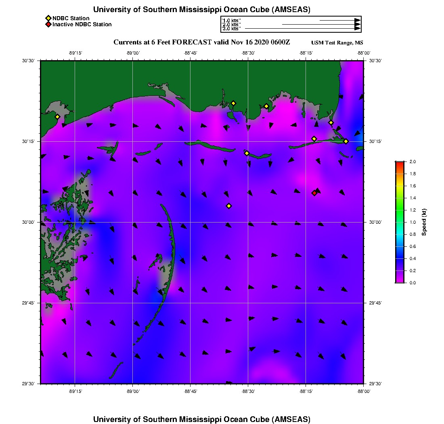Click the 'Speed (kt)' color bar label
The height and width of the screenshot is (424, 444).
pyautogui.click(x=424, y=222)
